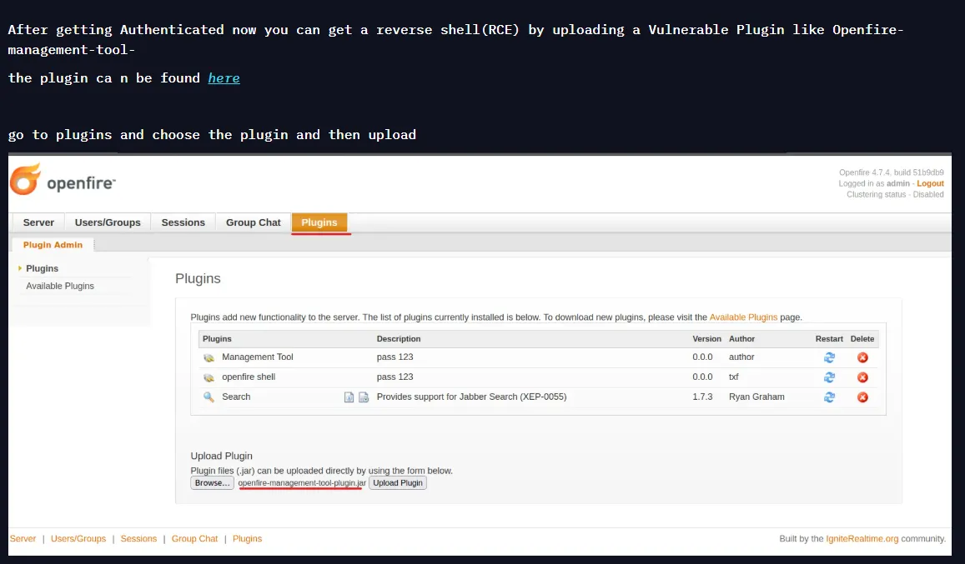Click the openfire shell plugin name
Image resolution: width=965 pixels, height=564 pixels.
(249, 377)
